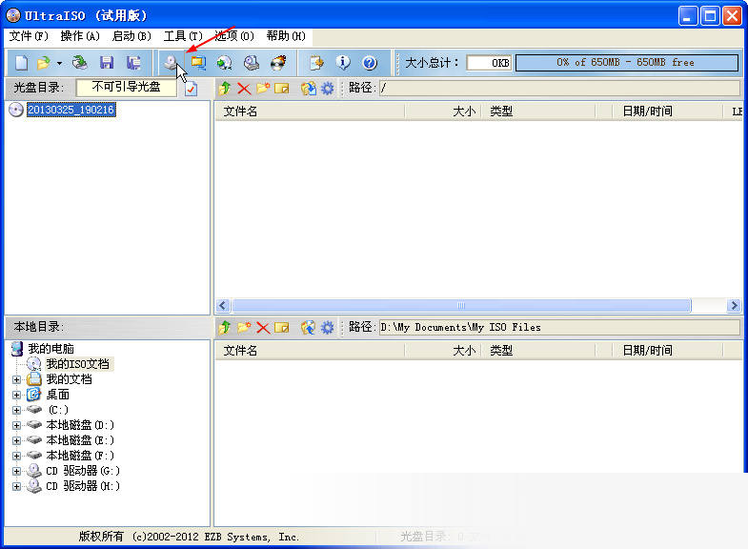
Task: Click the disc pane path field
Action: pos(559,88)
